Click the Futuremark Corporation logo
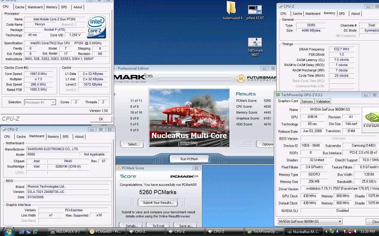The width and height of the screenshot is (379, 236). pyautogui.click(x=257, y=78)
